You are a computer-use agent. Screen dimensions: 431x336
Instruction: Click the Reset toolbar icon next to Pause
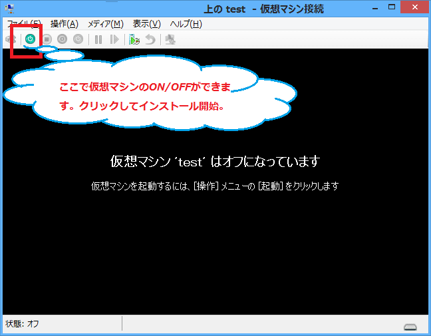[x=114, y=39]
